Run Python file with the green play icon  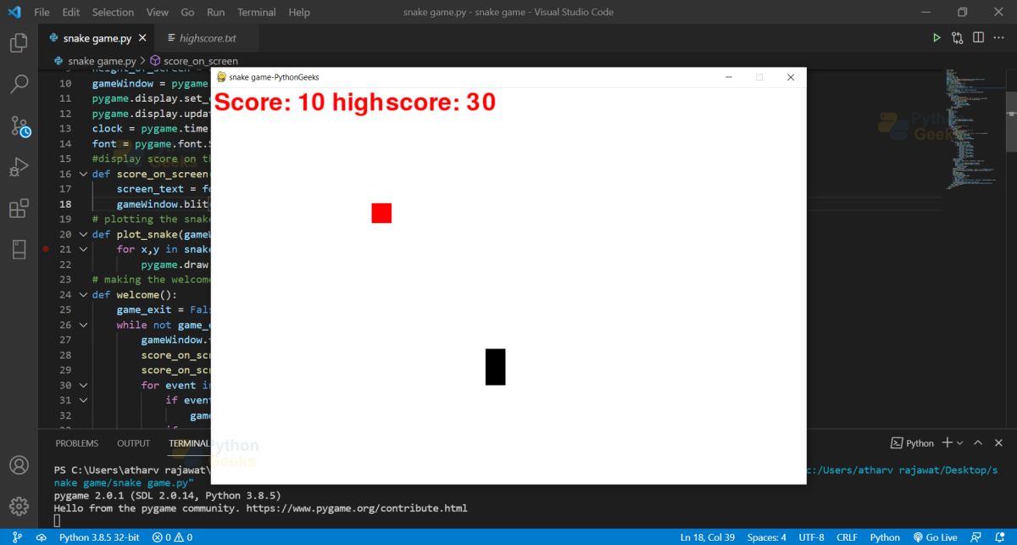(x=936, y=38)
